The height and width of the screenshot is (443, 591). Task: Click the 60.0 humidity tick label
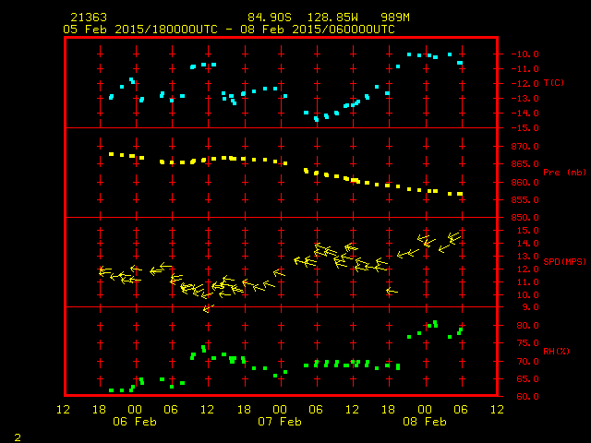527,396
